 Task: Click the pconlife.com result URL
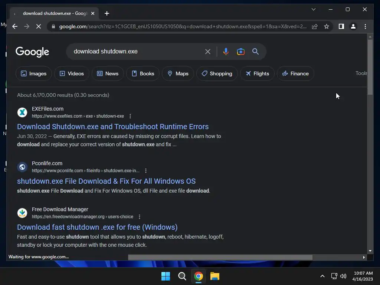point(86,171)
